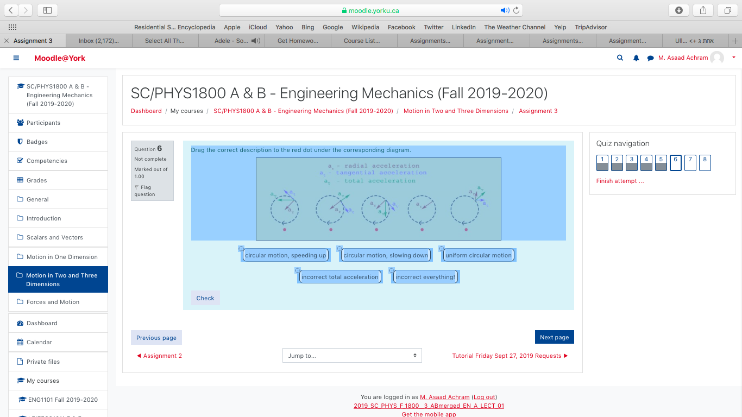Show all tabs overview
This screenshot has height=417, width=742.
click(727, 10)
